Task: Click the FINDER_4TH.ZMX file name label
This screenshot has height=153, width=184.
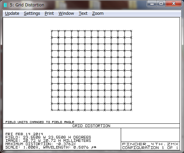Action: pos(150,144)
